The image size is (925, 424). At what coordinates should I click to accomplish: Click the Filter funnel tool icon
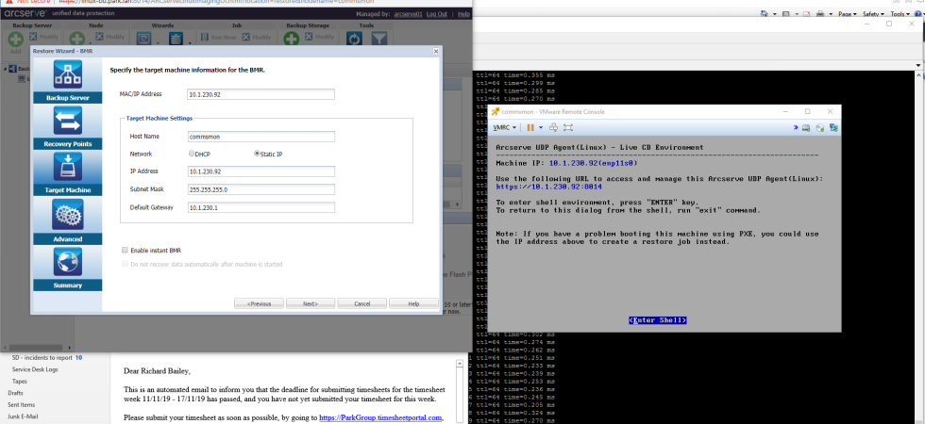pos(378,39)
